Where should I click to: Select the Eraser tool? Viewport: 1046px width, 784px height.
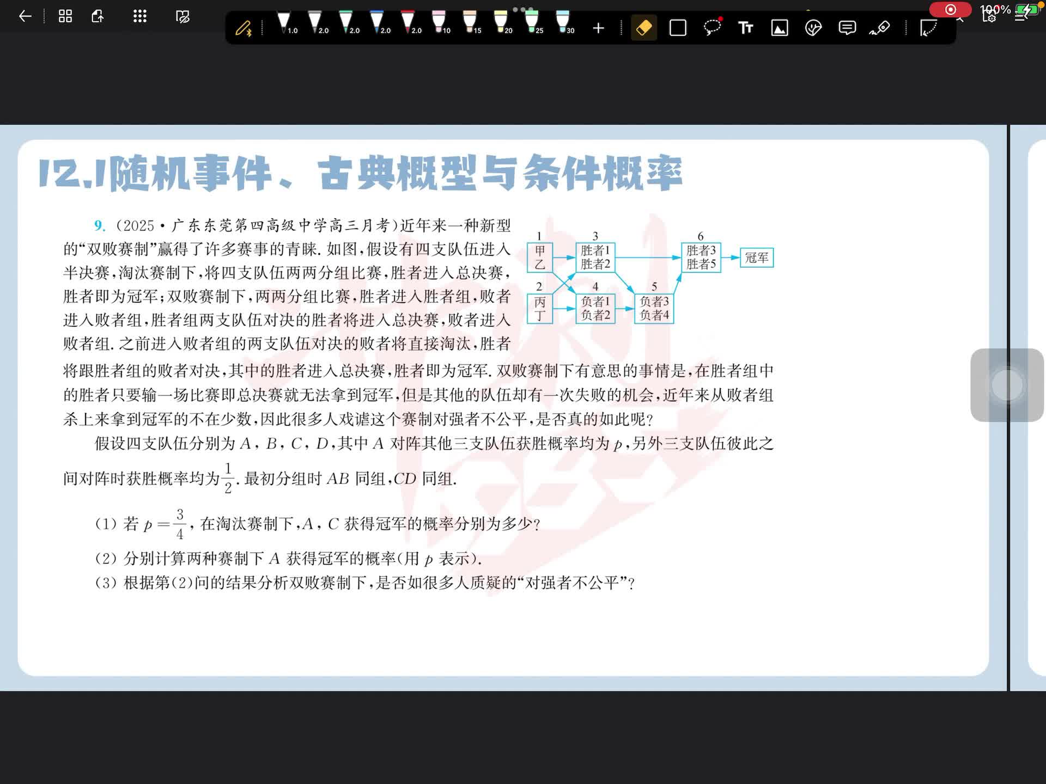(644, 28)
